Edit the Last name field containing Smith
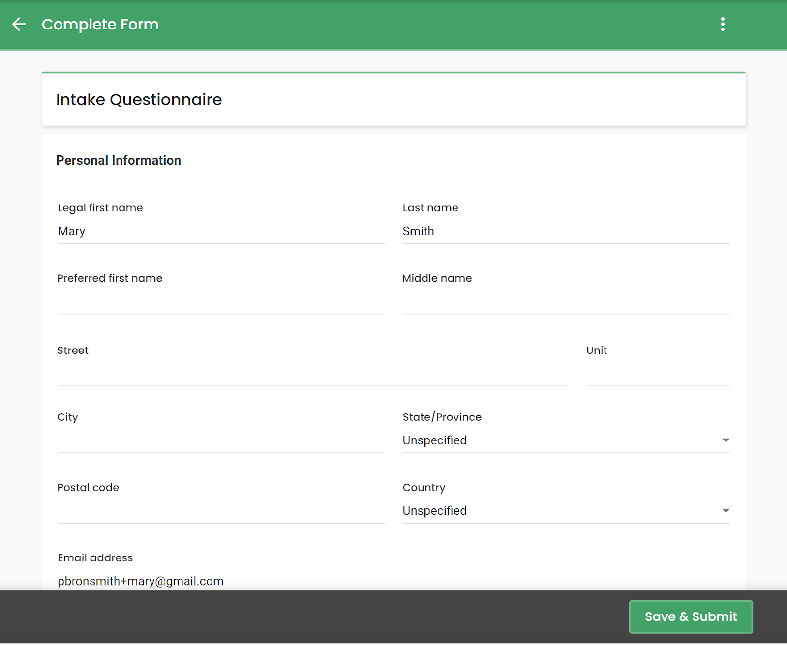 click(566, 231)
